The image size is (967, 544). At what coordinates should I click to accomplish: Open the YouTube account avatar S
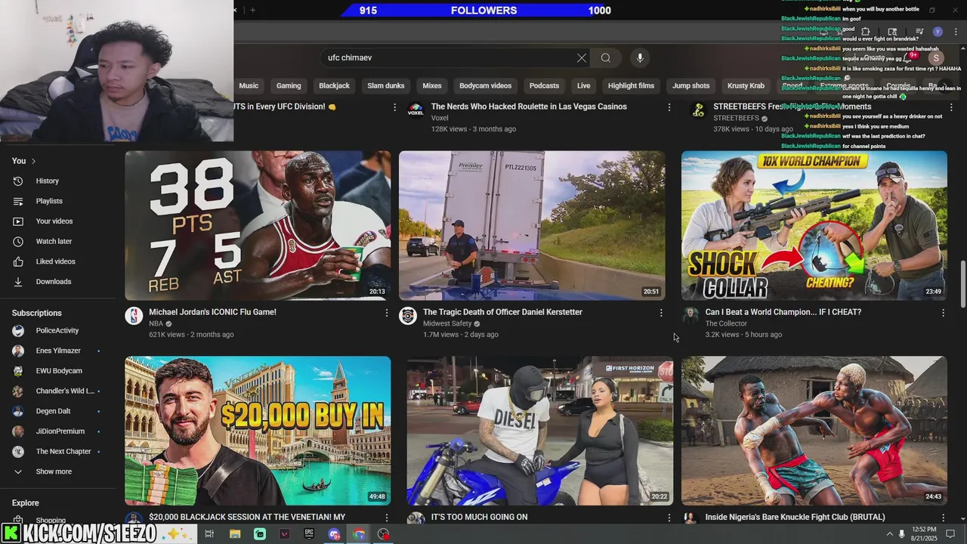coord(936,58)
